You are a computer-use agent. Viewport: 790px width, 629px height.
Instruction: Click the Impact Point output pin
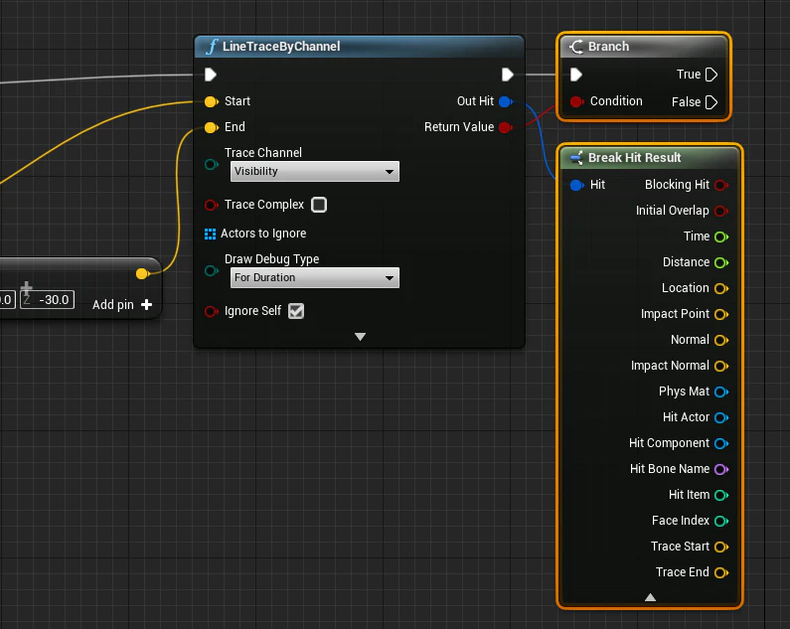tap(721, 314)
